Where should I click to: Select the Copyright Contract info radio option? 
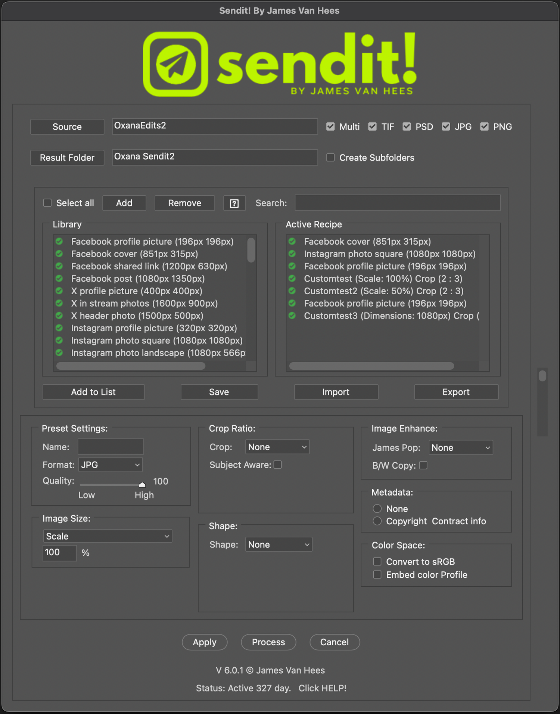(377, 521)
